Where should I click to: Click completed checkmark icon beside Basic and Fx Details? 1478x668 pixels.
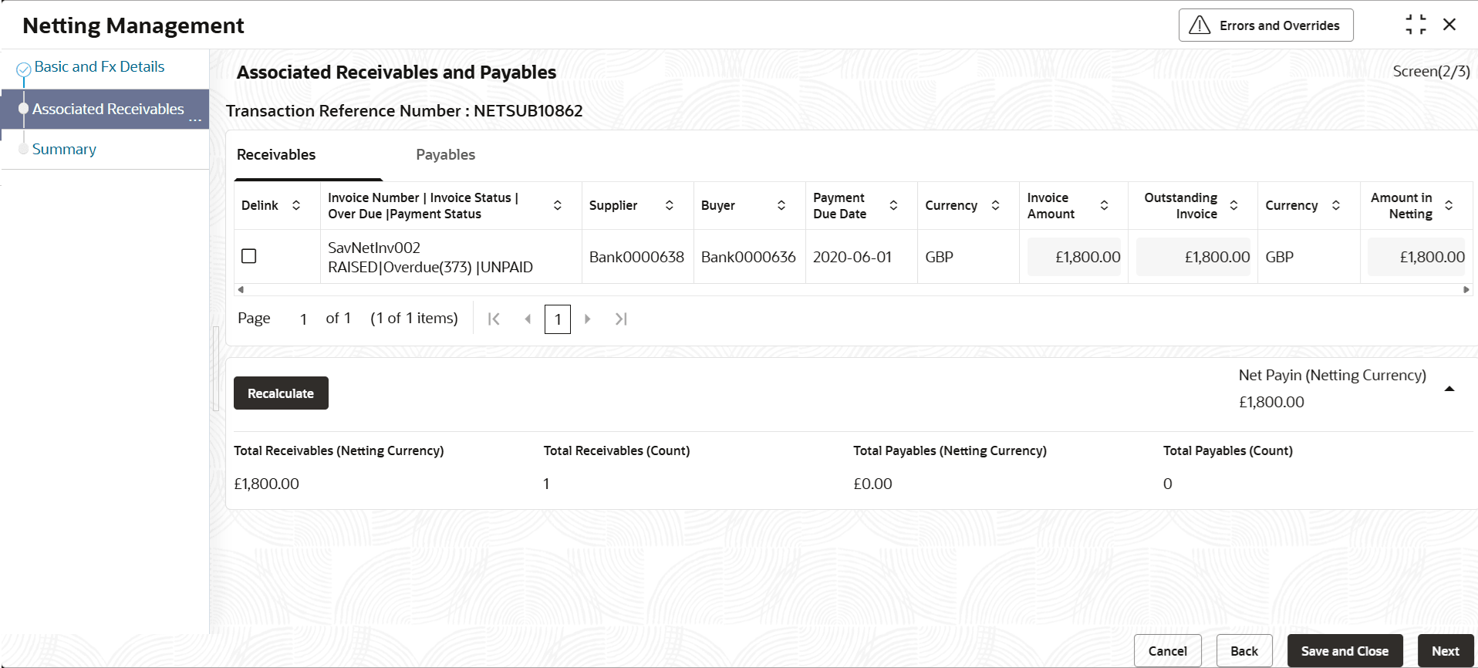tap(24, 69)
